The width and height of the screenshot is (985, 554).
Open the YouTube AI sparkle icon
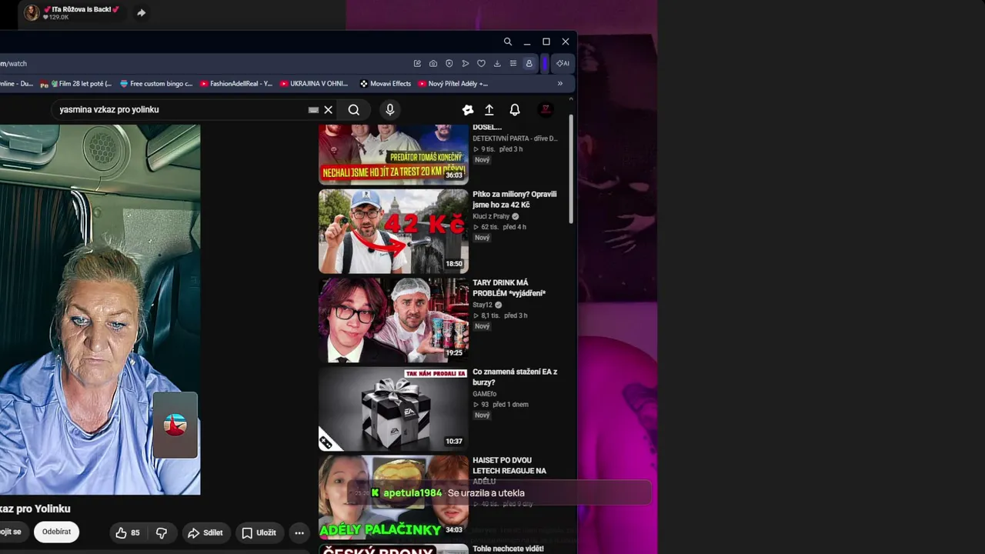[x=467, y=110]
